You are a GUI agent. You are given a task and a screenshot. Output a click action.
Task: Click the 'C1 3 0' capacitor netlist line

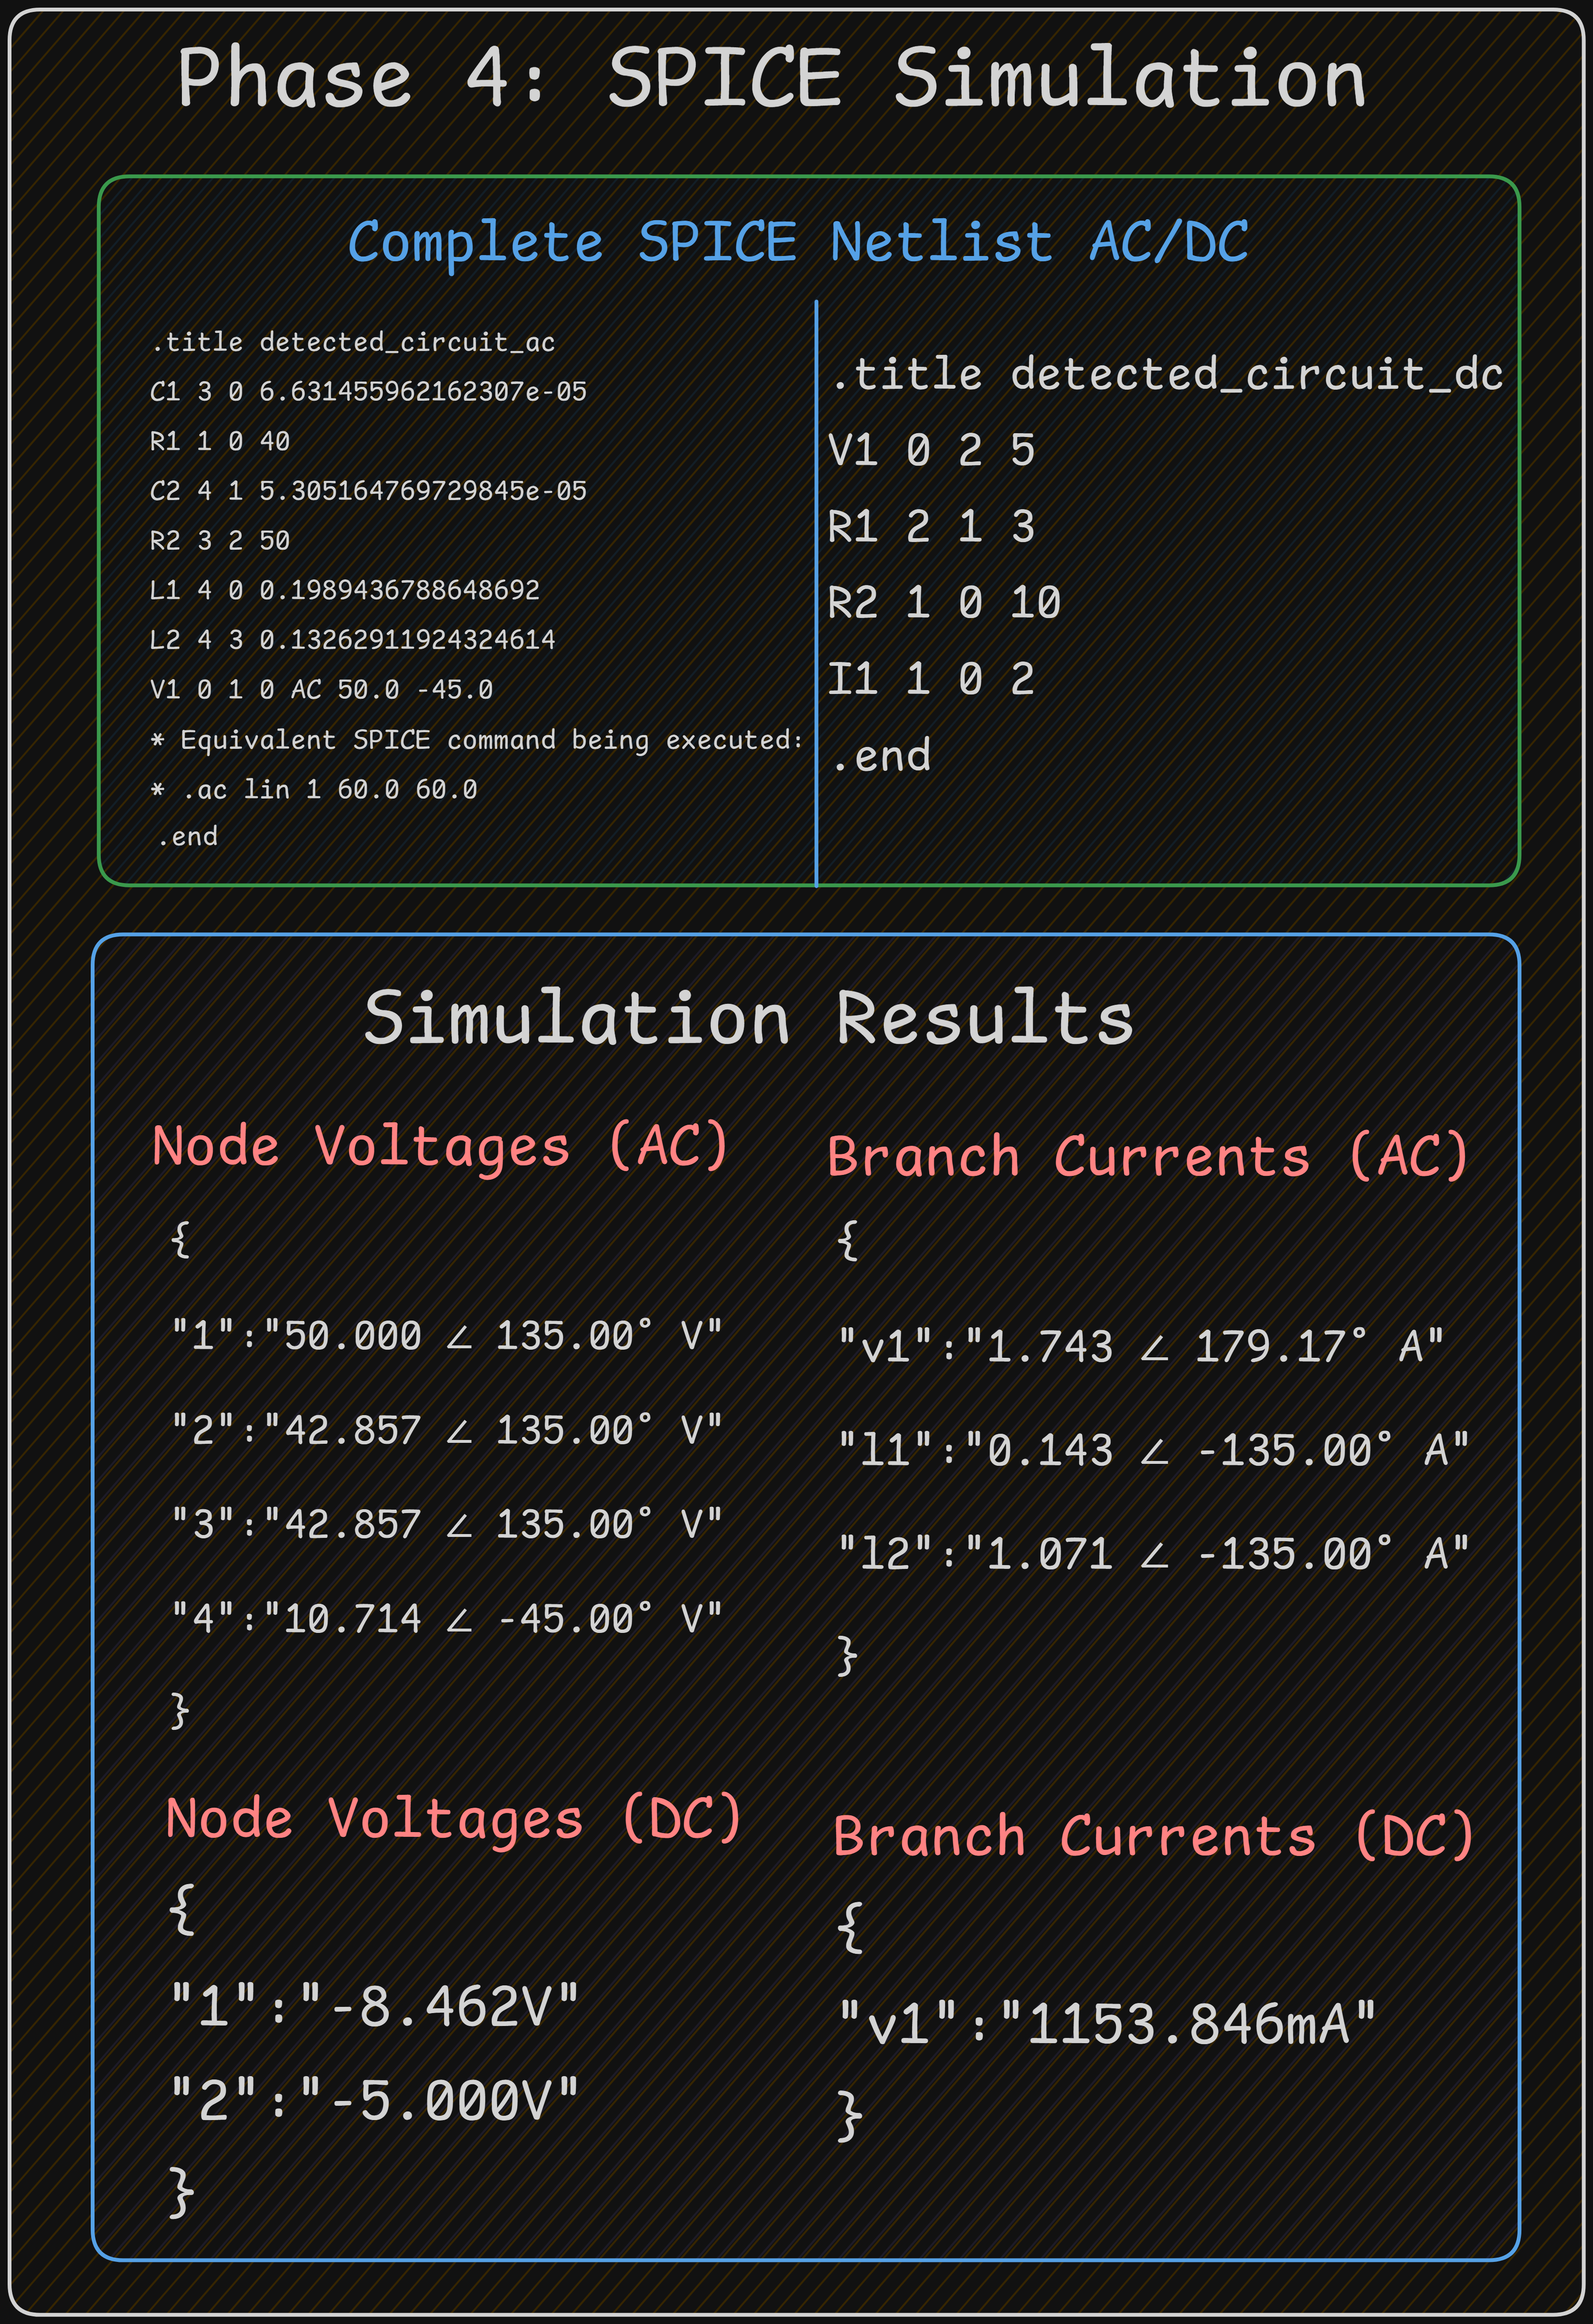367,391
